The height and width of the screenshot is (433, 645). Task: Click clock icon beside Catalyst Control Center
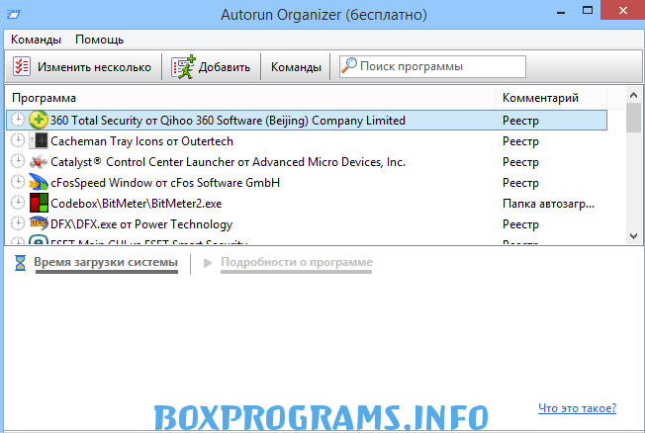pyautogui.click(x=18, y=161)
